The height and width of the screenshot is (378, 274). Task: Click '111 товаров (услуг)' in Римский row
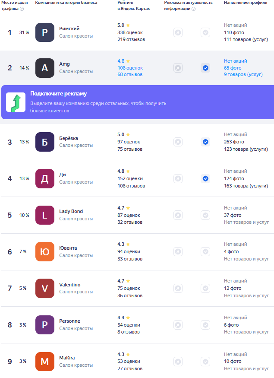[246, 40]
